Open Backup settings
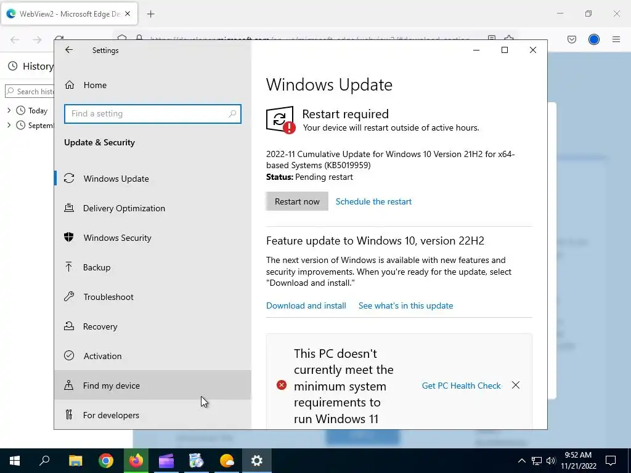Image resolution: width=631 pixels, height=473 pixels. point(153,267)
